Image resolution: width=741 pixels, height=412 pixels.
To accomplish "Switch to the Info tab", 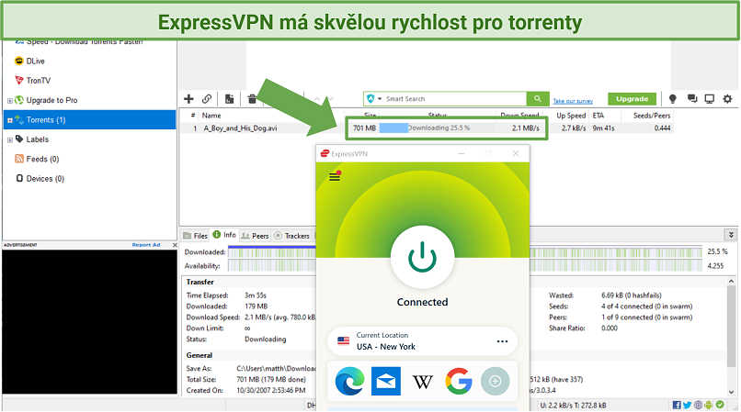I will pyautogui.click(x=224, y=235).
